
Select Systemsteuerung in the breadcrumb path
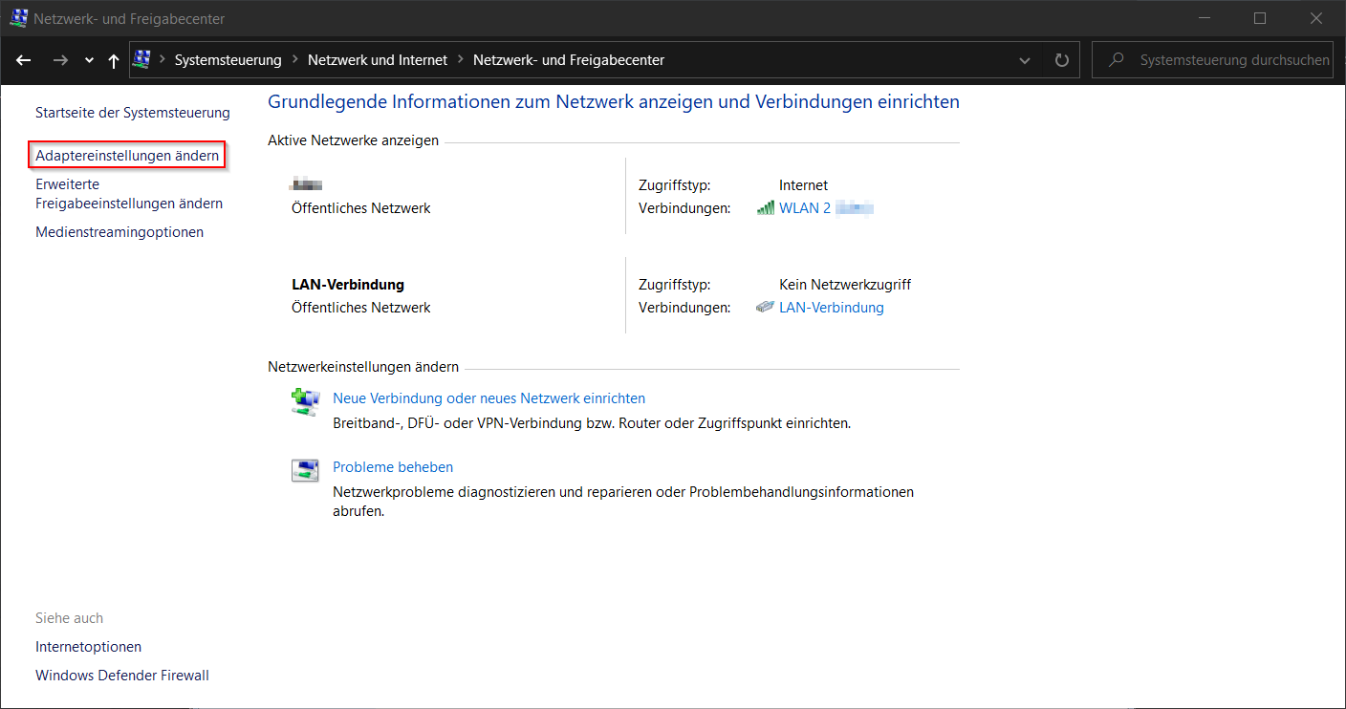point(228,60)
